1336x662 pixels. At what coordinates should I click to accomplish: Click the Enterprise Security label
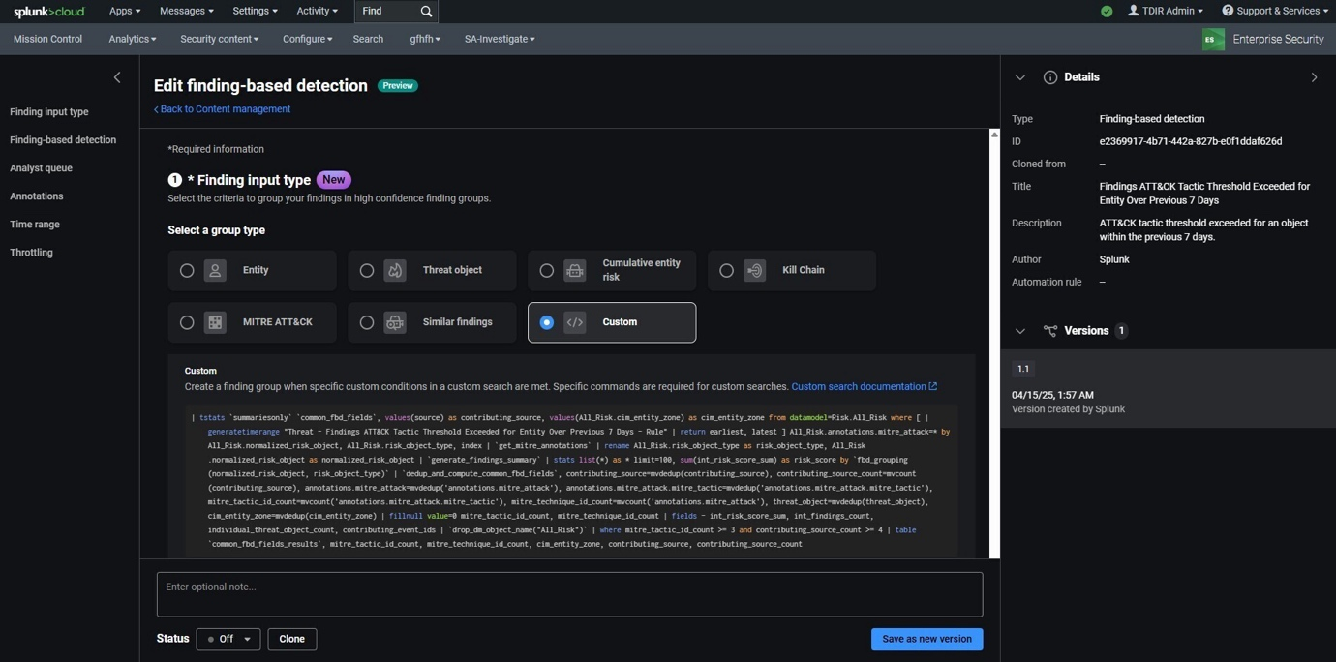[x=1278, y=40]
